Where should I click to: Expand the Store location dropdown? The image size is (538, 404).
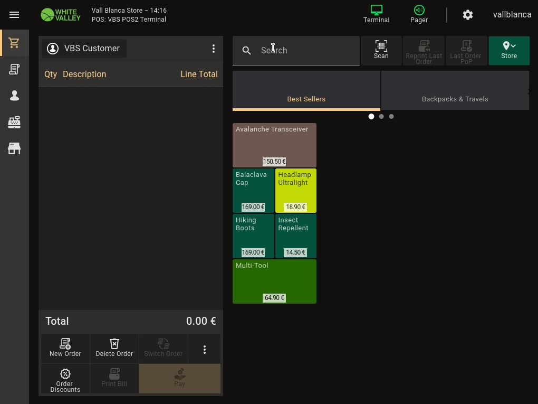tap(508, 50)
